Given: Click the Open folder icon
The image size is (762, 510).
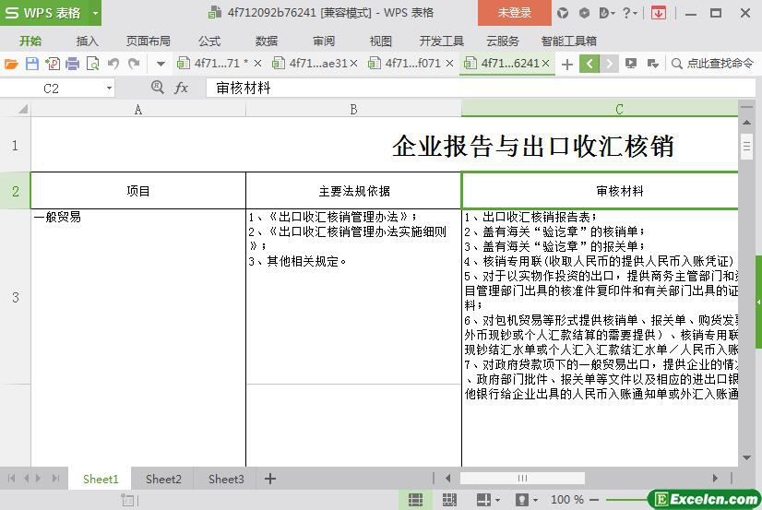Looking at the screenshot, I should (x=11, y=64).
